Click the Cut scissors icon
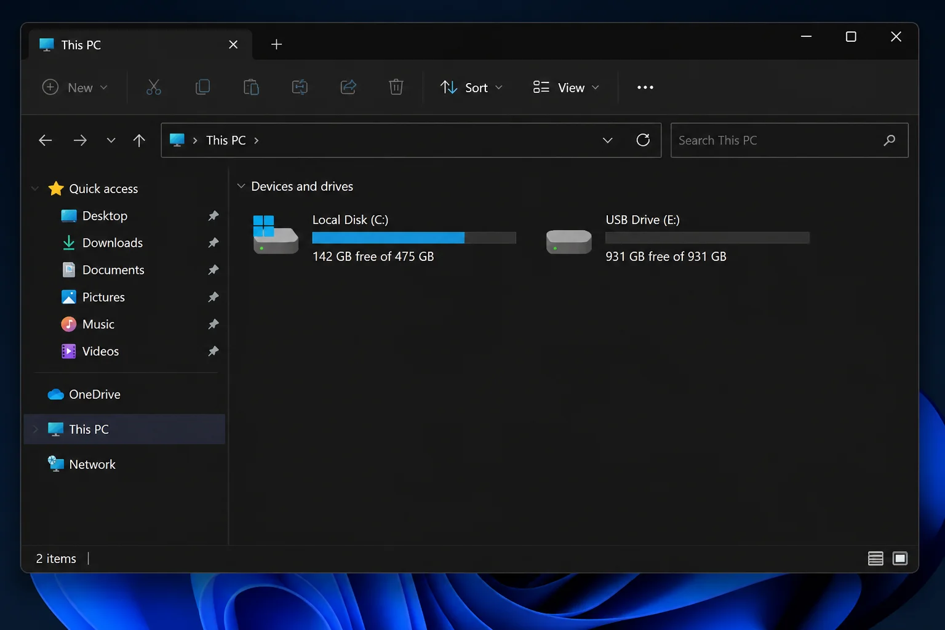 [154, 87]
